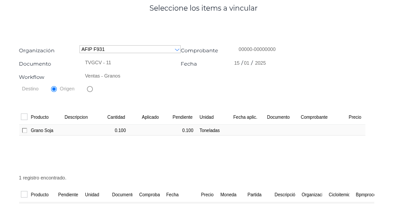Click the Toneladas unit cell
The height and width of the screenshot is (218, 400).
click(x=210, y=131)
